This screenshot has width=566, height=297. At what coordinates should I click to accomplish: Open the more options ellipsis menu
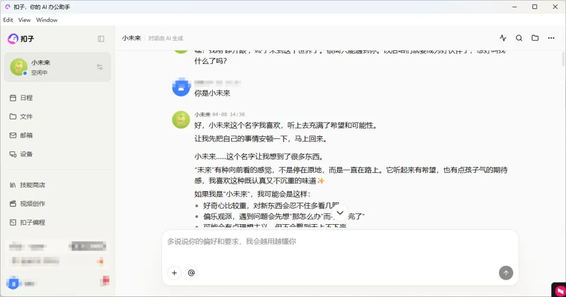coord(551,38)
